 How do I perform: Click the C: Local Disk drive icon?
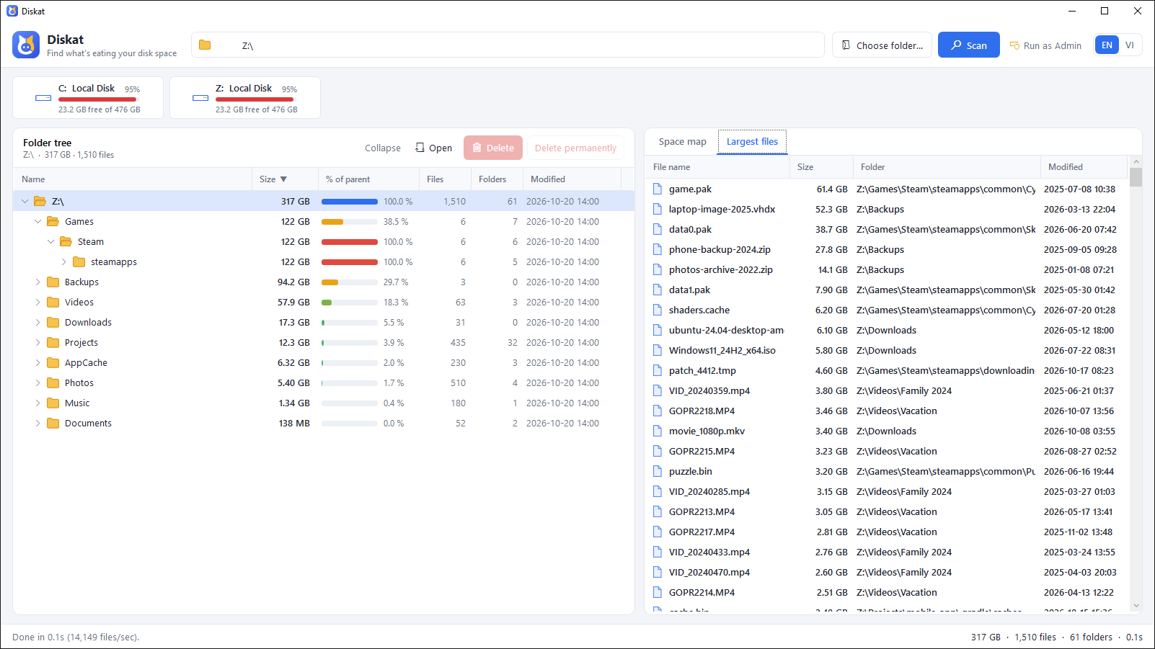[43, 97]
